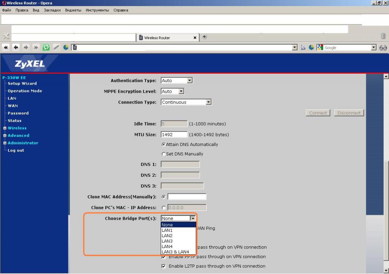
Task: Expand the Wireless tree section
Action: coord(5,128)
